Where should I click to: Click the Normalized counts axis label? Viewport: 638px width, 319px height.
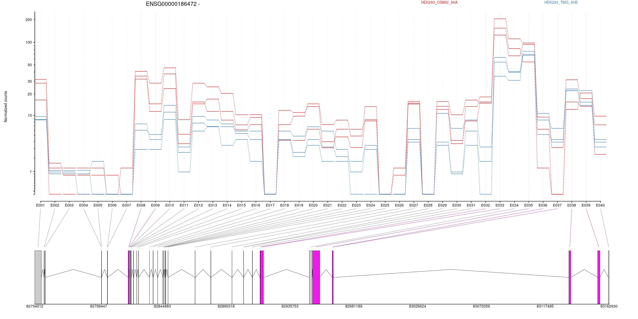pyautogui.click(x=6, y=107)
